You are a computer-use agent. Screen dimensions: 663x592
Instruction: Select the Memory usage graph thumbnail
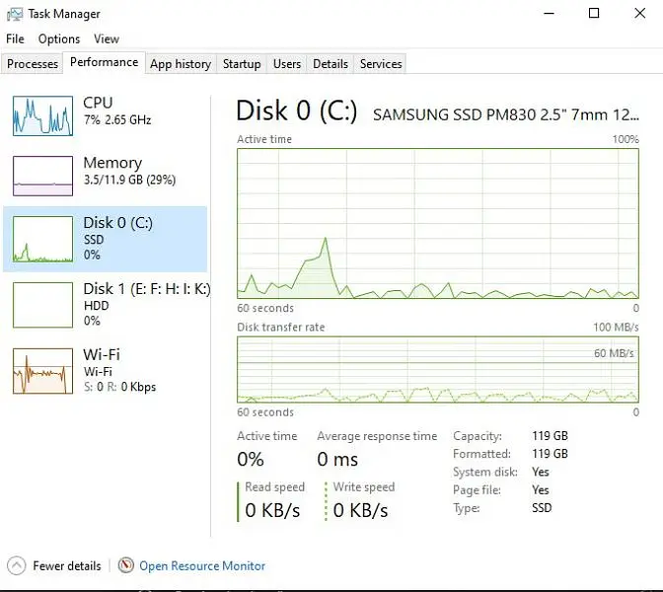pyautogui.click(x=42, y=176)
